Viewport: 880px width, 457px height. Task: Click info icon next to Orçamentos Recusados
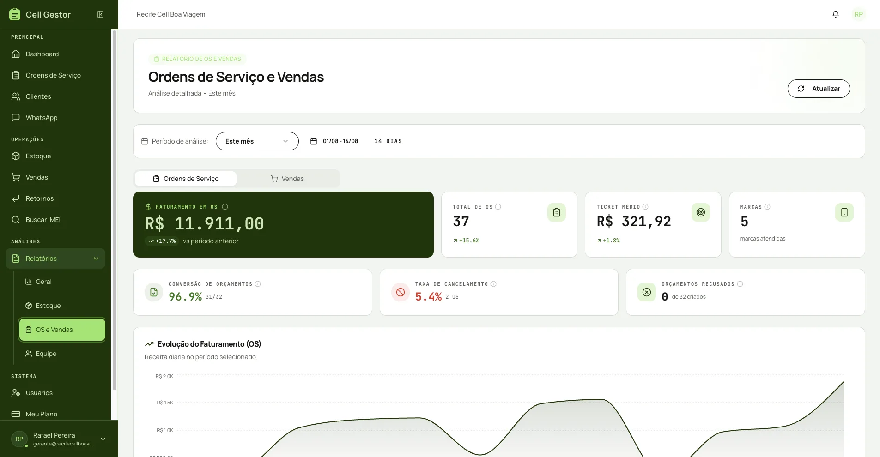pos(740,284)
